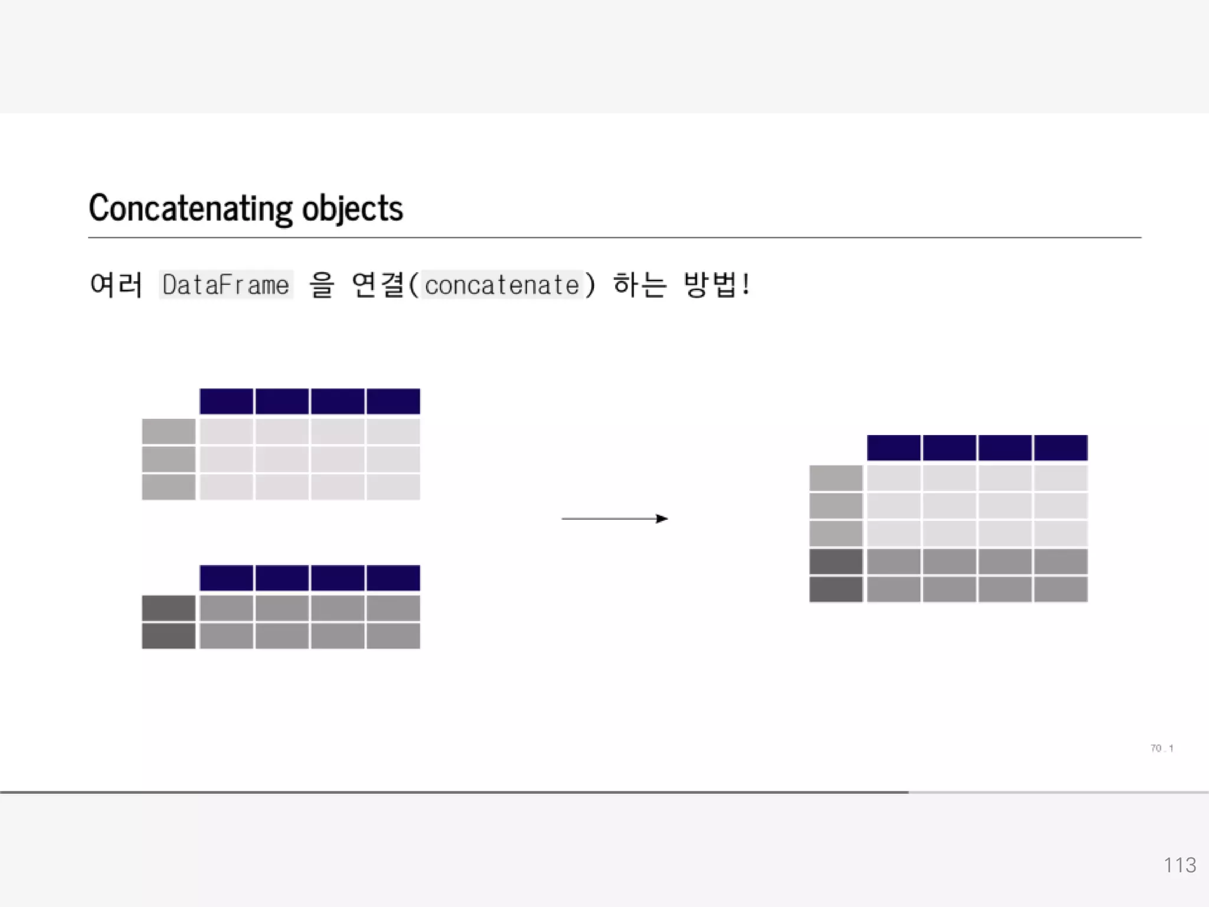Click the 'Concatenating objects' slide title
The width and height of the screenshot is (1209, 907).
246,208
